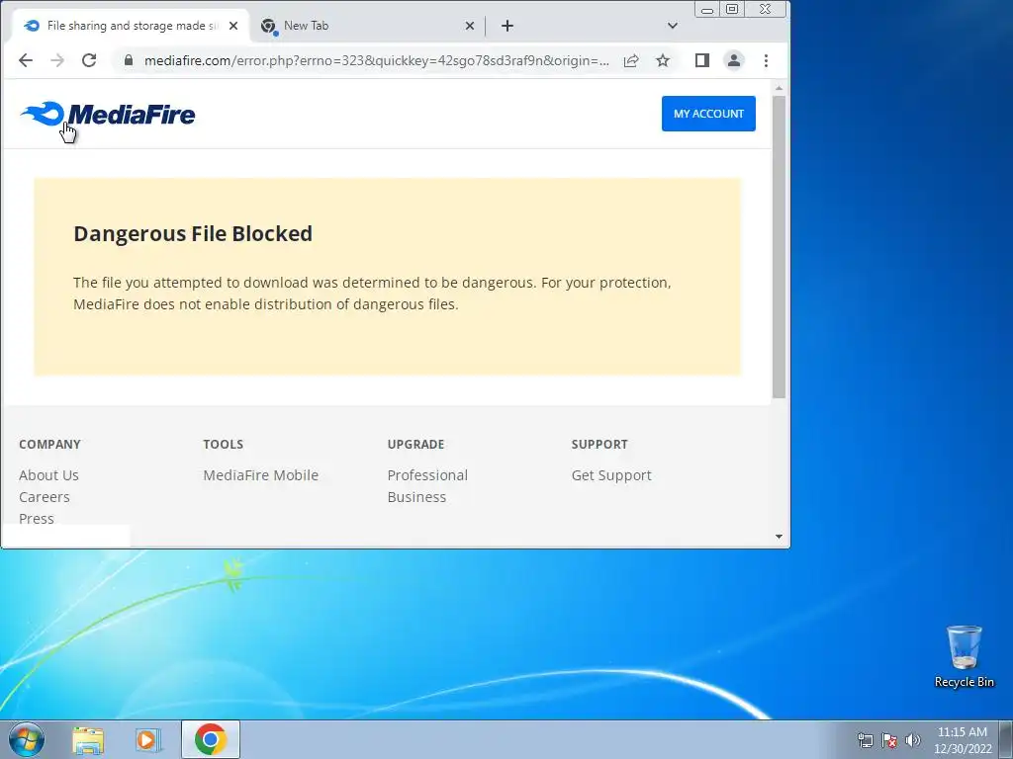
Task: Click the MediaFire flame logo
Action: tap(107, 115)
